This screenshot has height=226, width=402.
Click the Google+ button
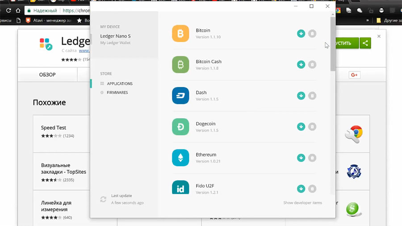(x=354, y=75)
